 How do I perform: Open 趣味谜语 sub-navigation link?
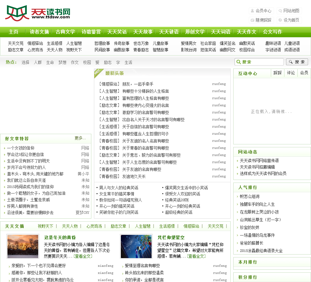[273, 43]
